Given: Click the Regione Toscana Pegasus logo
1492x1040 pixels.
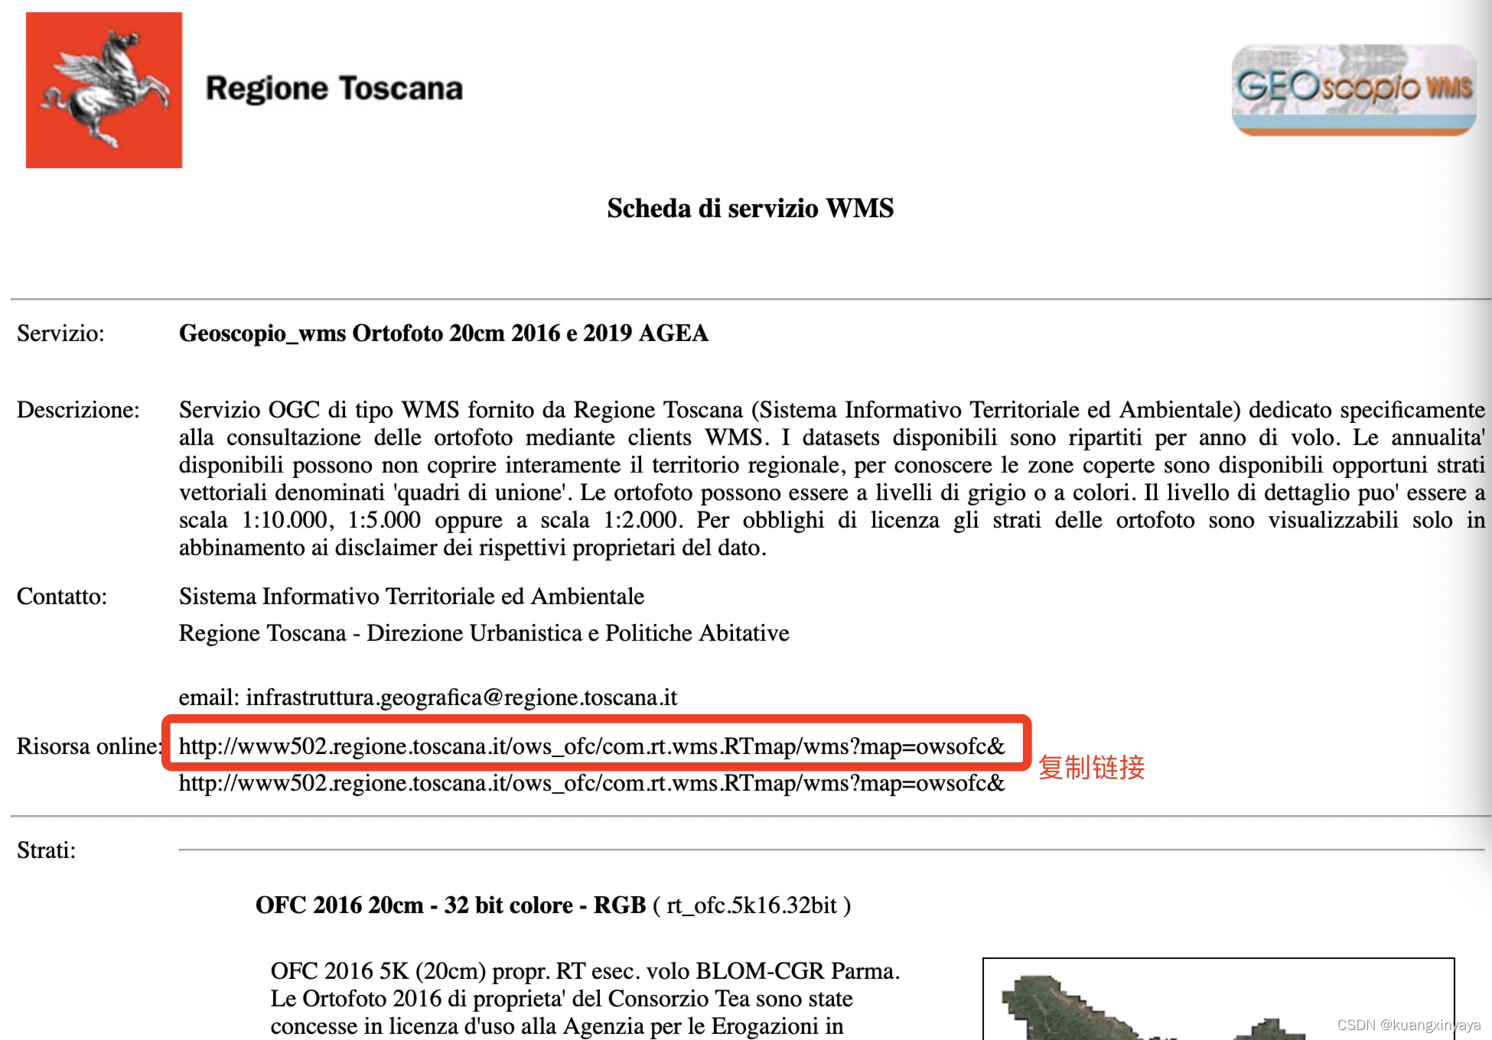Looking at the screenshot, I should pos(104,90).
